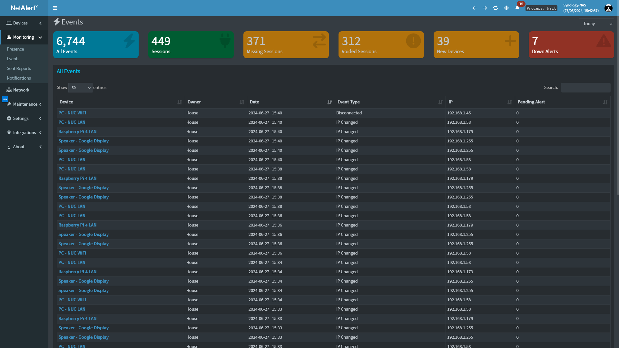619x348 pixels.
Task: Open the Show entries count dropdown
Action: pyautogui.click(x=80, y=88)
